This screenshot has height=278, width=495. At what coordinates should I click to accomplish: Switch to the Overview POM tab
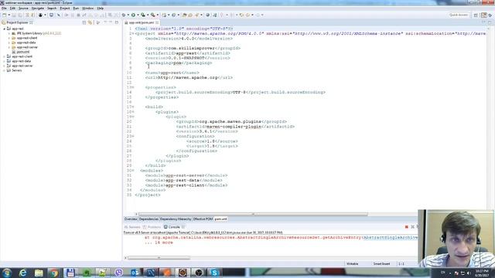[x=131, y=219]
